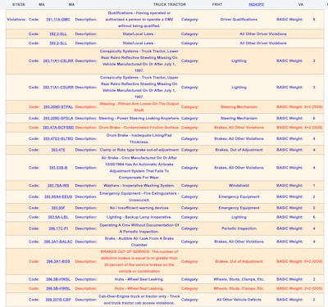Screen dimensions: 328x307
Task: Select 'Steering - Power Steering Leaking Anywhere' description
Action: tap(139, 118)
